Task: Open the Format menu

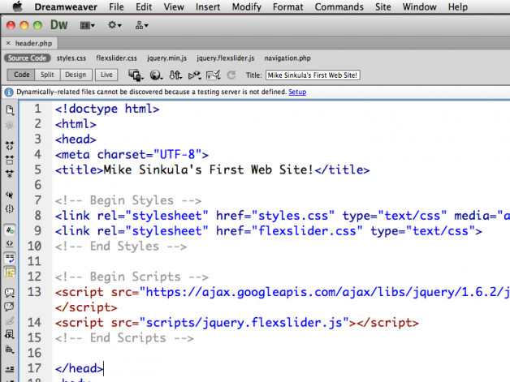Action: pos(287,6)
